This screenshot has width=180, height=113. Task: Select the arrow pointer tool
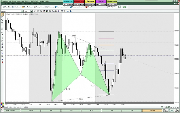pyautogui.click(x=2, y=14)
